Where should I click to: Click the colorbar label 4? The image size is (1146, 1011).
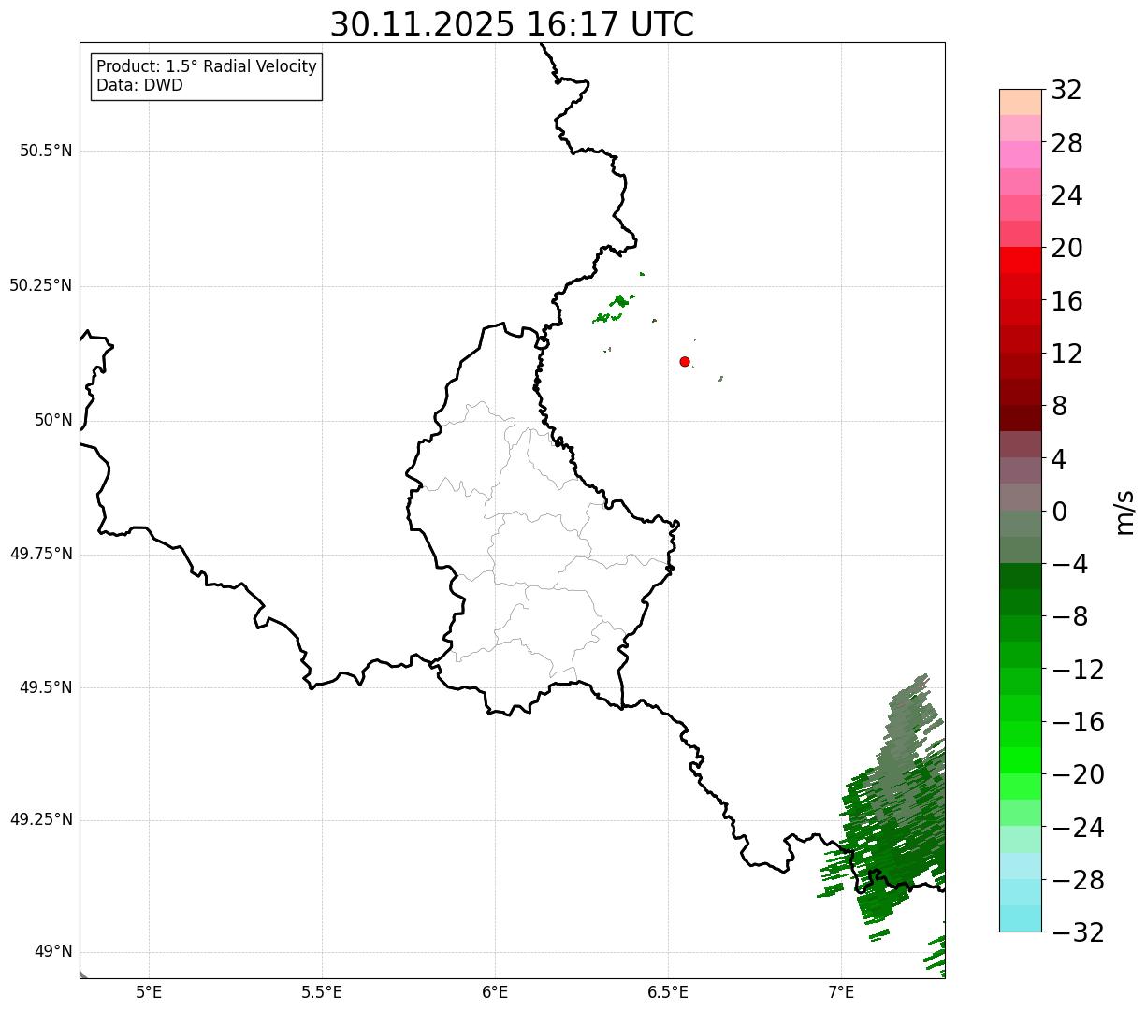[x=1059, y=460]
